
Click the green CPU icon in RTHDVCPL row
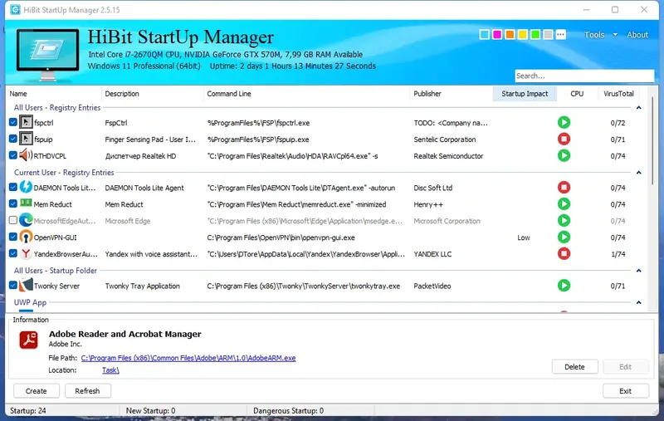(564, 155)
